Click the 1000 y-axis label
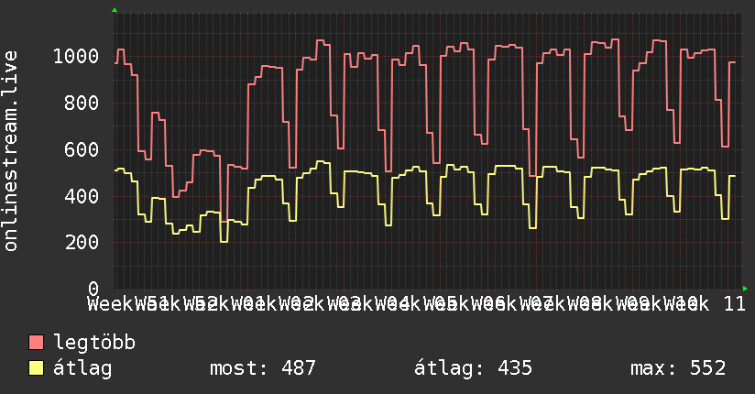The image size is (755, 394). tap(76, 57)
